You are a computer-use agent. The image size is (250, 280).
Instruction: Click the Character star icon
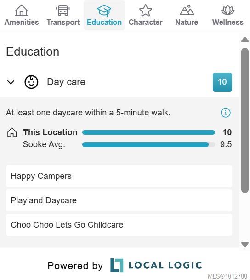click(x=145, y=11)
